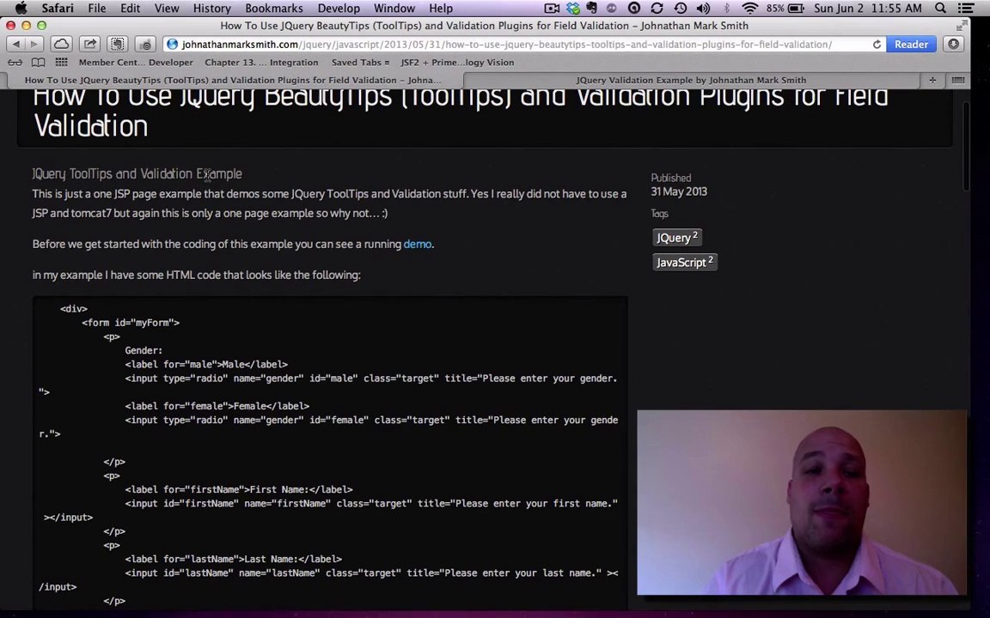Screen dimensions: 990x618
Task: Open the volume control in the menu bar
Action: [703, 9]
